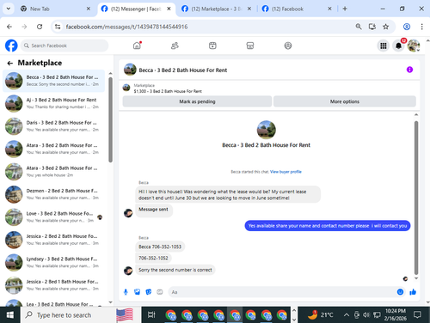Show hidden system tray icons
The height and width of the screenshot is (323, 430).
347,315
